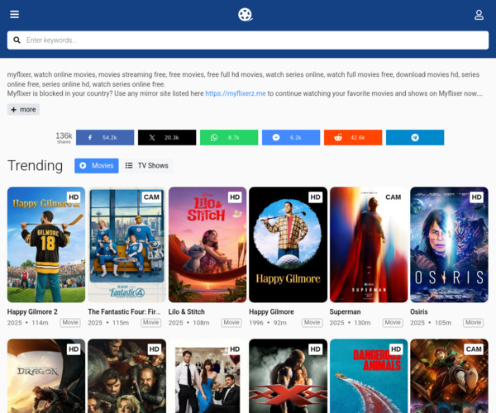Open the Superman poster

(x=369, y=244)
